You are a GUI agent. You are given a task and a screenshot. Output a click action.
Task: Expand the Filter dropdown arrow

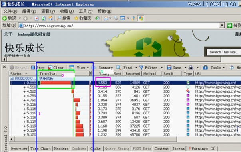[x=162, y=68]
